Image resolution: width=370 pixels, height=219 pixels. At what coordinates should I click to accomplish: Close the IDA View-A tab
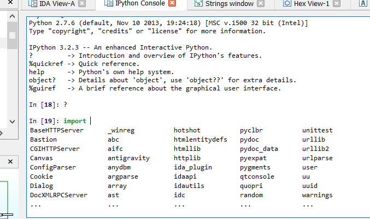click(81, 4)
